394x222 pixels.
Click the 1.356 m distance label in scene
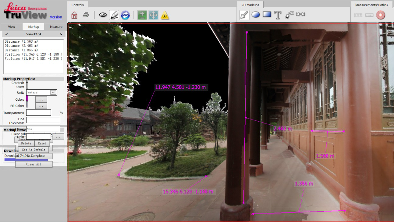click(x=304, y=184)
